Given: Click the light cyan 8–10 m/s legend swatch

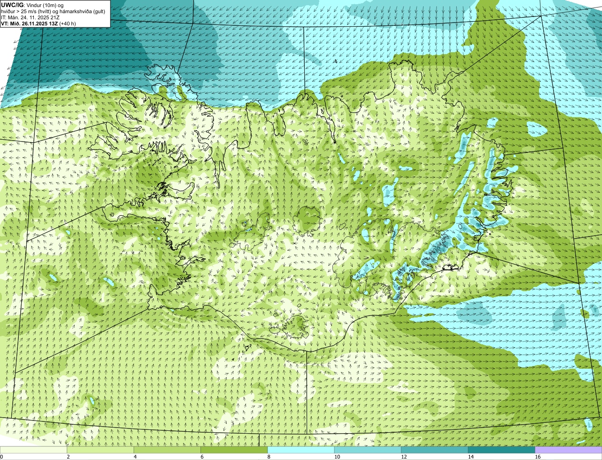Looking at the screenshot, I should [x=301, y=450].
